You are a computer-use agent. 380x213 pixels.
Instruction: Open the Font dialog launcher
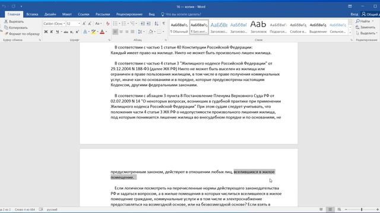(109, 40)
